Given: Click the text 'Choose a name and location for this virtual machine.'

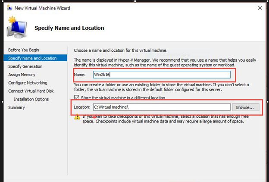Looking at the screenshot, I should tap(121, 50).
